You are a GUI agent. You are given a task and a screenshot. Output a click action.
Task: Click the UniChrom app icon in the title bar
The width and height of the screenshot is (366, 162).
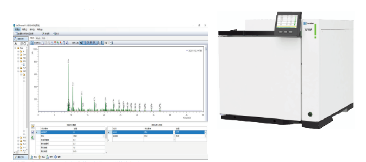tap(14, 25)
